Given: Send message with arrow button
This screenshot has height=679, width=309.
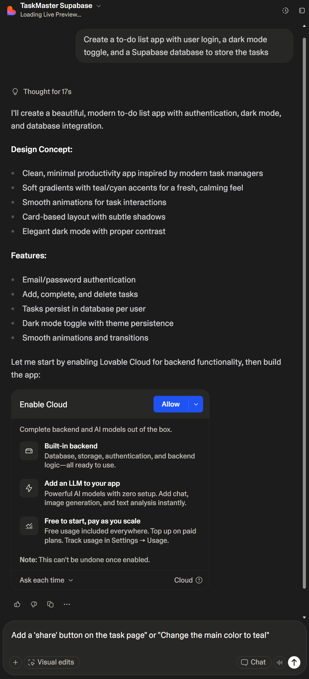Looking at the screenshot, I should (294, 662).
